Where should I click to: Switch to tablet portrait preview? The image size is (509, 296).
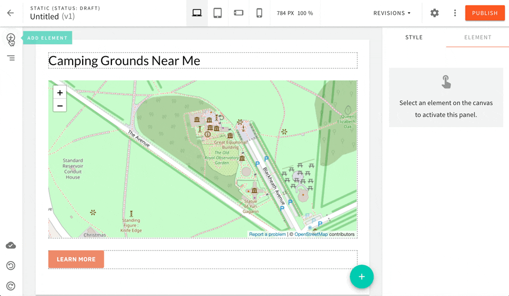pos(217,13)
